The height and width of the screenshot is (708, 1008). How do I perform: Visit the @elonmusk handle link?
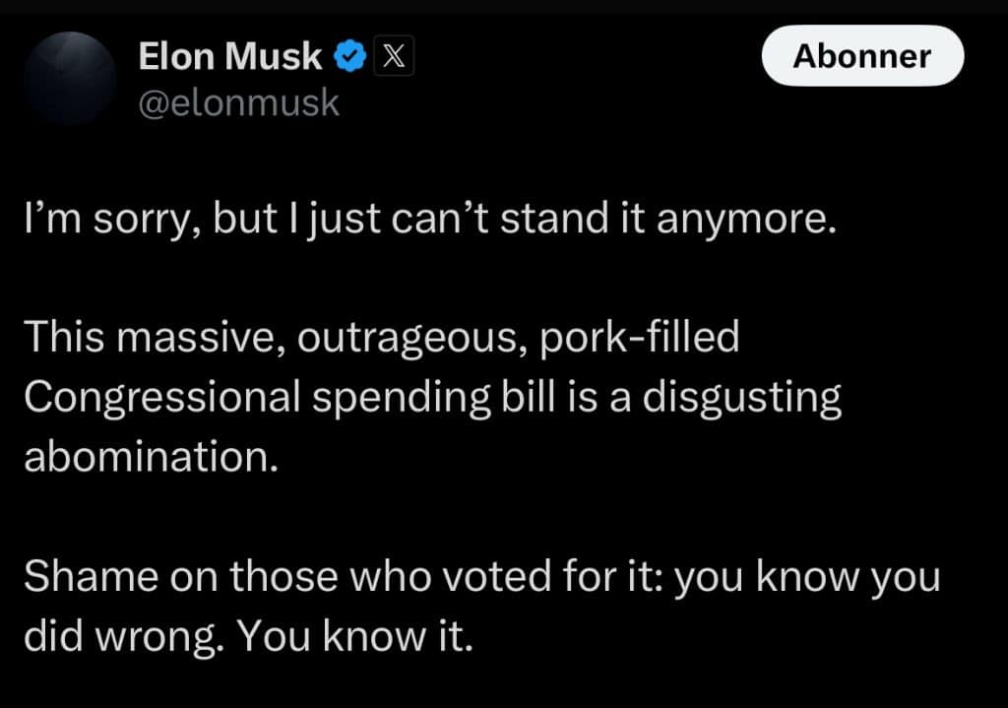(238, 102)
